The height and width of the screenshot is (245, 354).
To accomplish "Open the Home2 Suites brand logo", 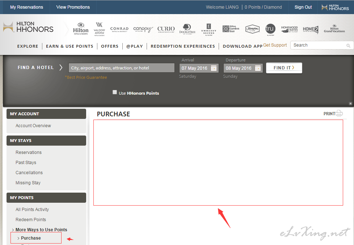I will [311, 29].
